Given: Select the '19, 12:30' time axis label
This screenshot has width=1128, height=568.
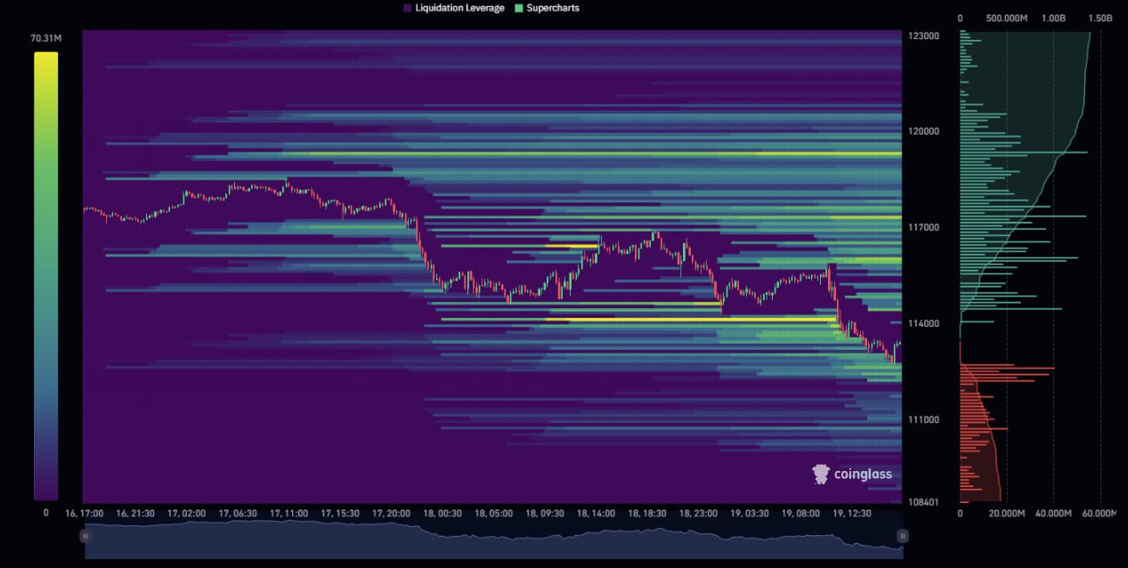Looking at the screenshot, I should 851,514.
